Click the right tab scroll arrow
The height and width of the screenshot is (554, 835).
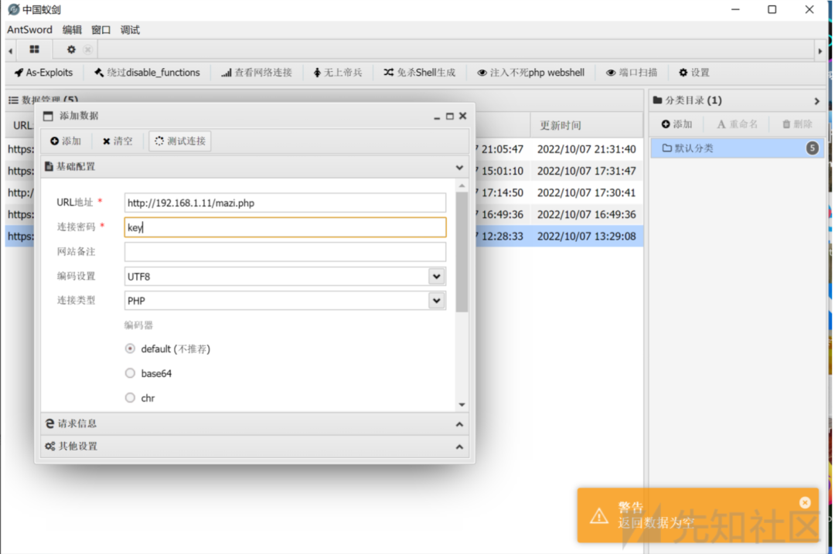pos(820,51)
